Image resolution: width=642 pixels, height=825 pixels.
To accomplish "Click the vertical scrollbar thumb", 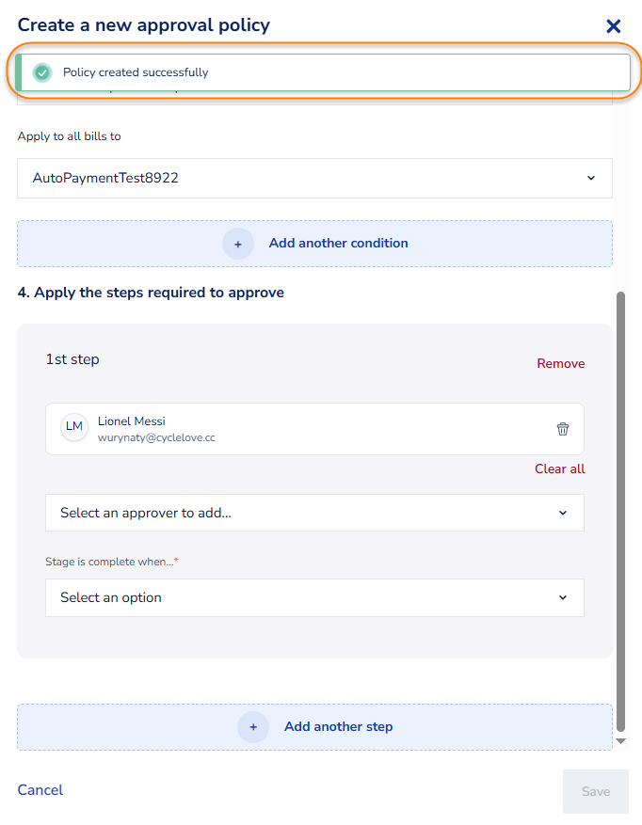I will coord(620,511).
